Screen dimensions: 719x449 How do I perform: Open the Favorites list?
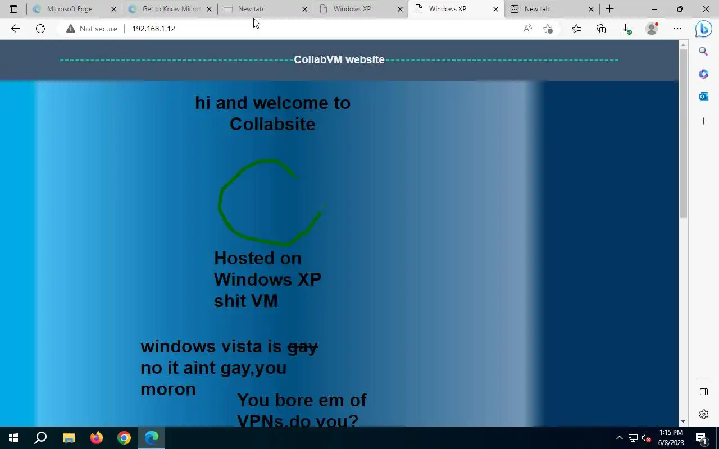point(576,29)
